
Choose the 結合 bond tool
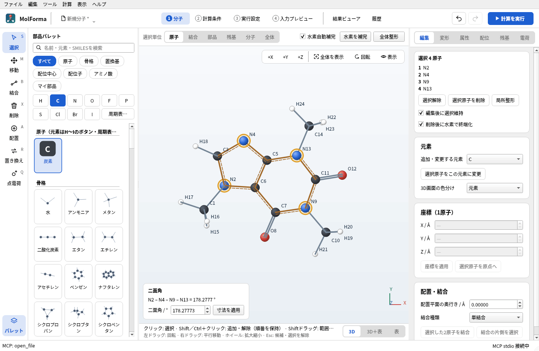tap(14, 87)
